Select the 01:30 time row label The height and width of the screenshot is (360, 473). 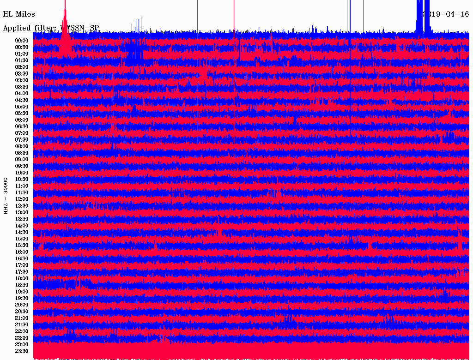coord(22,60)
